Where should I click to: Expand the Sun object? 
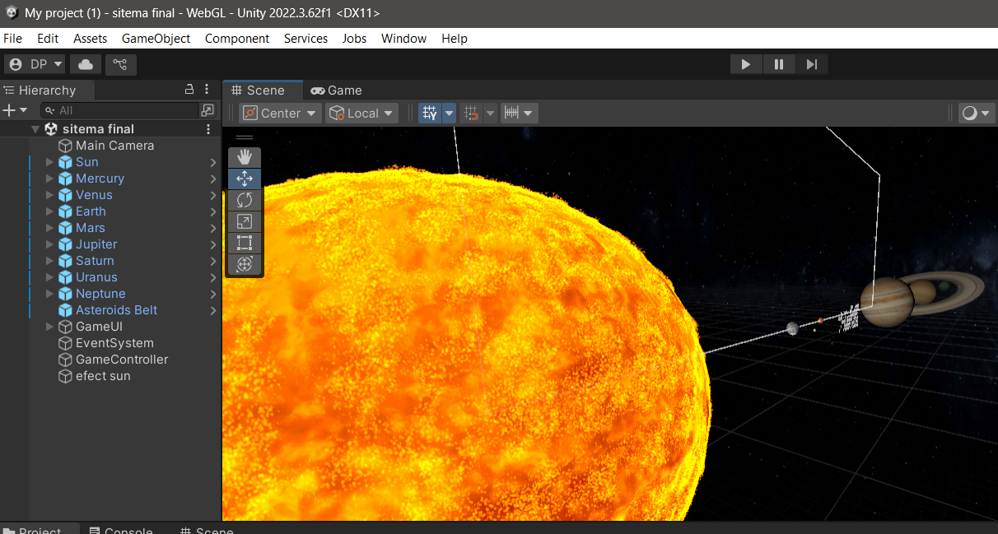(x=49, y=162)
